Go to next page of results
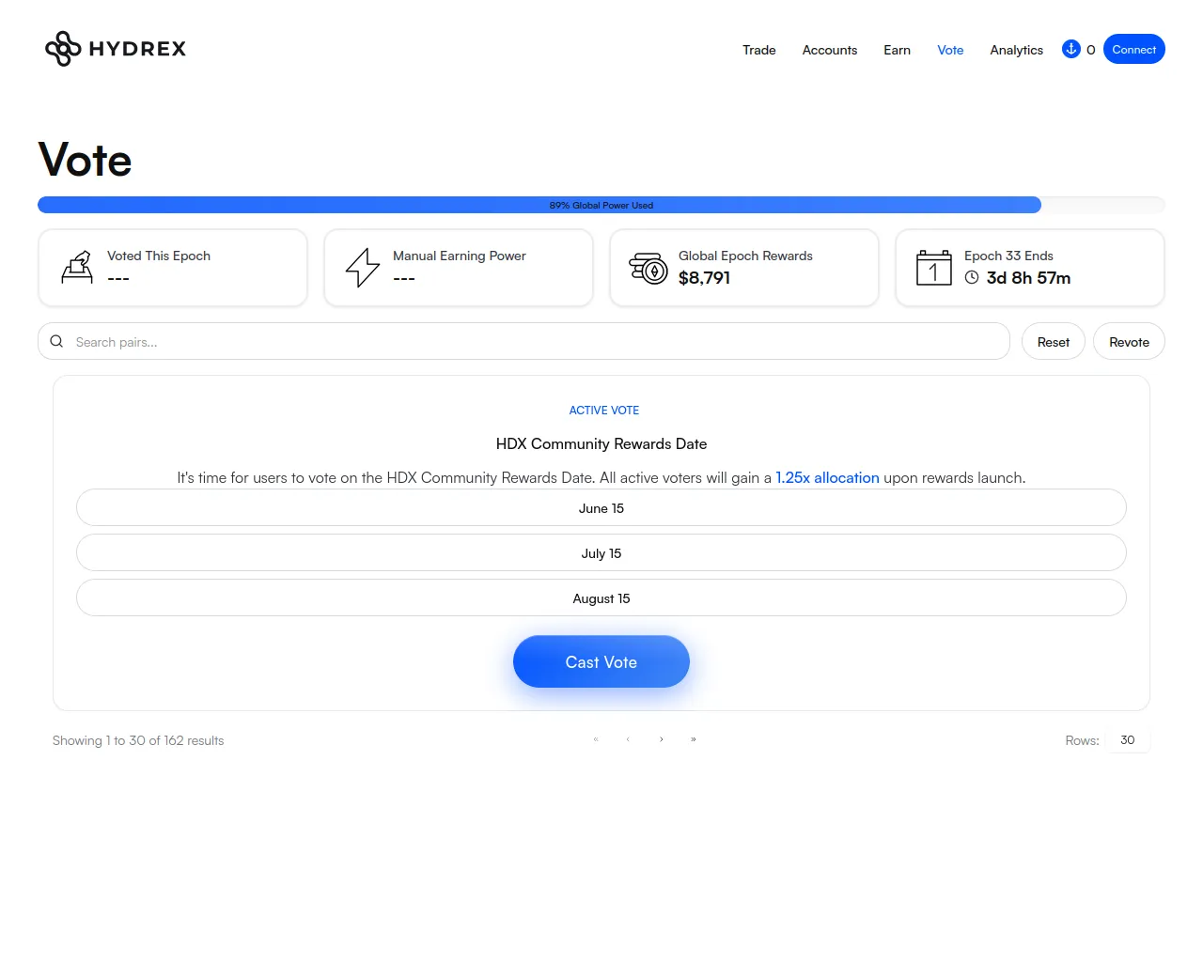This screenshot has width=1203, height=962. coord(662,739)
